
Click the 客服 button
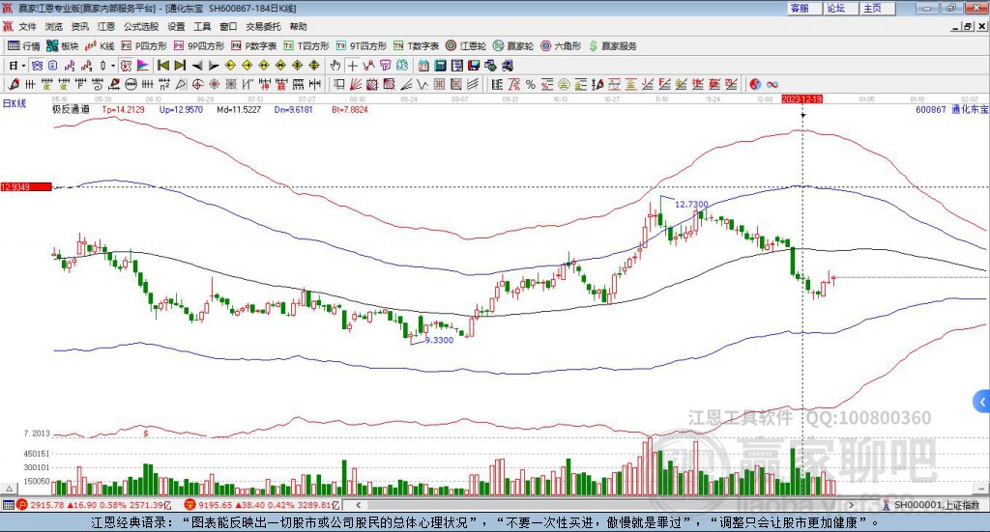coord(803,8)
